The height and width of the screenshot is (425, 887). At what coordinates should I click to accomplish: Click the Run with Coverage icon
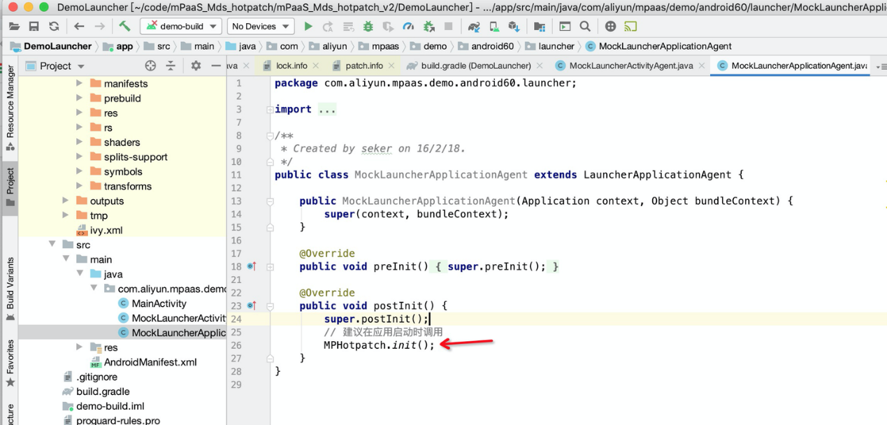tap(389, 27)
